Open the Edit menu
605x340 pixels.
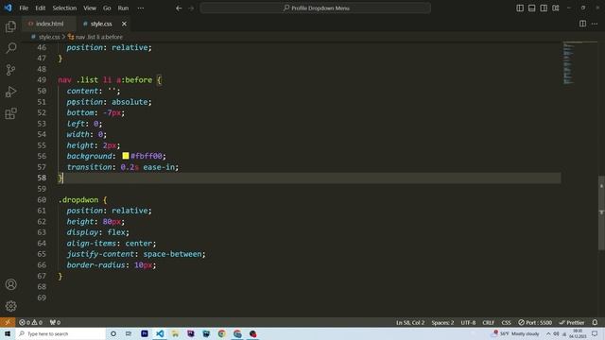pyautogui.click(x=40, y=8)
